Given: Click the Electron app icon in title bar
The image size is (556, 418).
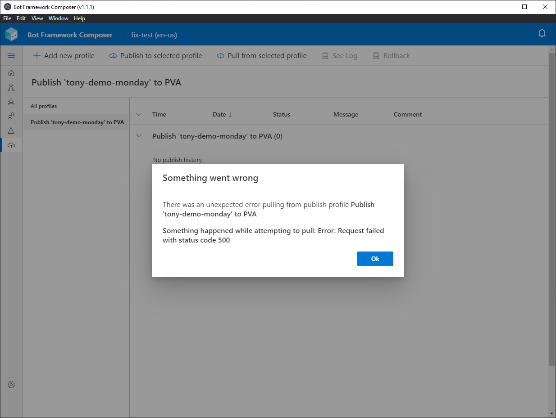Looking at the screenshot, I should click(7, 7).
